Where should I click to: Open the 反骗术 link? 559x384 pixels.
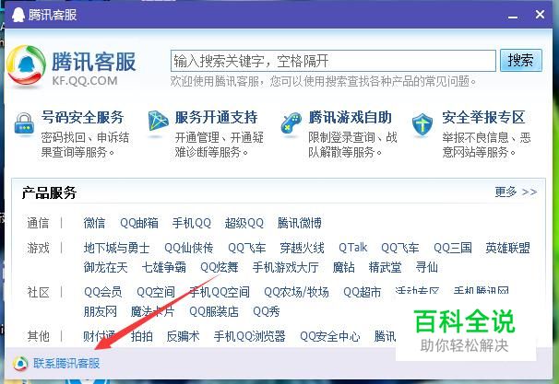(x=184, y=336)
